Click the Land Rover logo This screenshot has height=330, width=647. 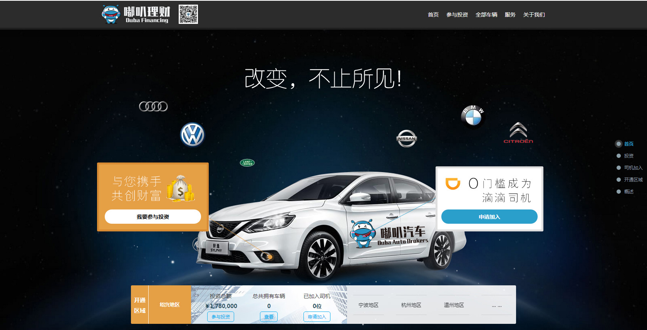(247, 163)
